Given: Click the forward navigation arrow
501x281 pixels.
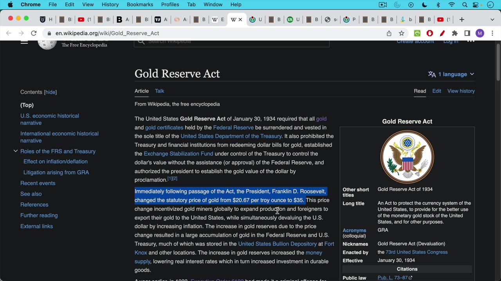Looking at the screenshot, I should click(21, 33).
